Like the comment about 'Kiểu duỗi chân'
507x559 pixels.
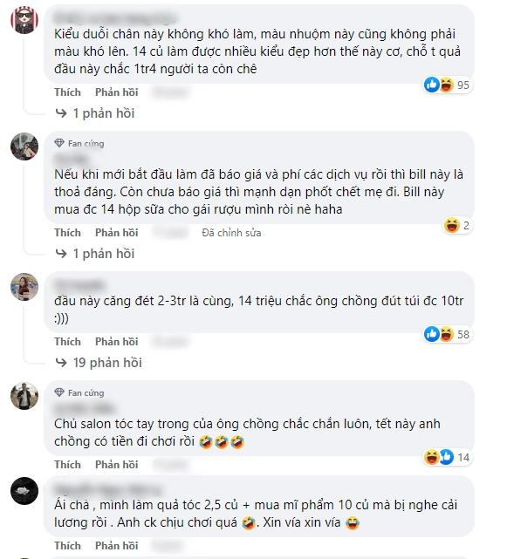point(67,92)
